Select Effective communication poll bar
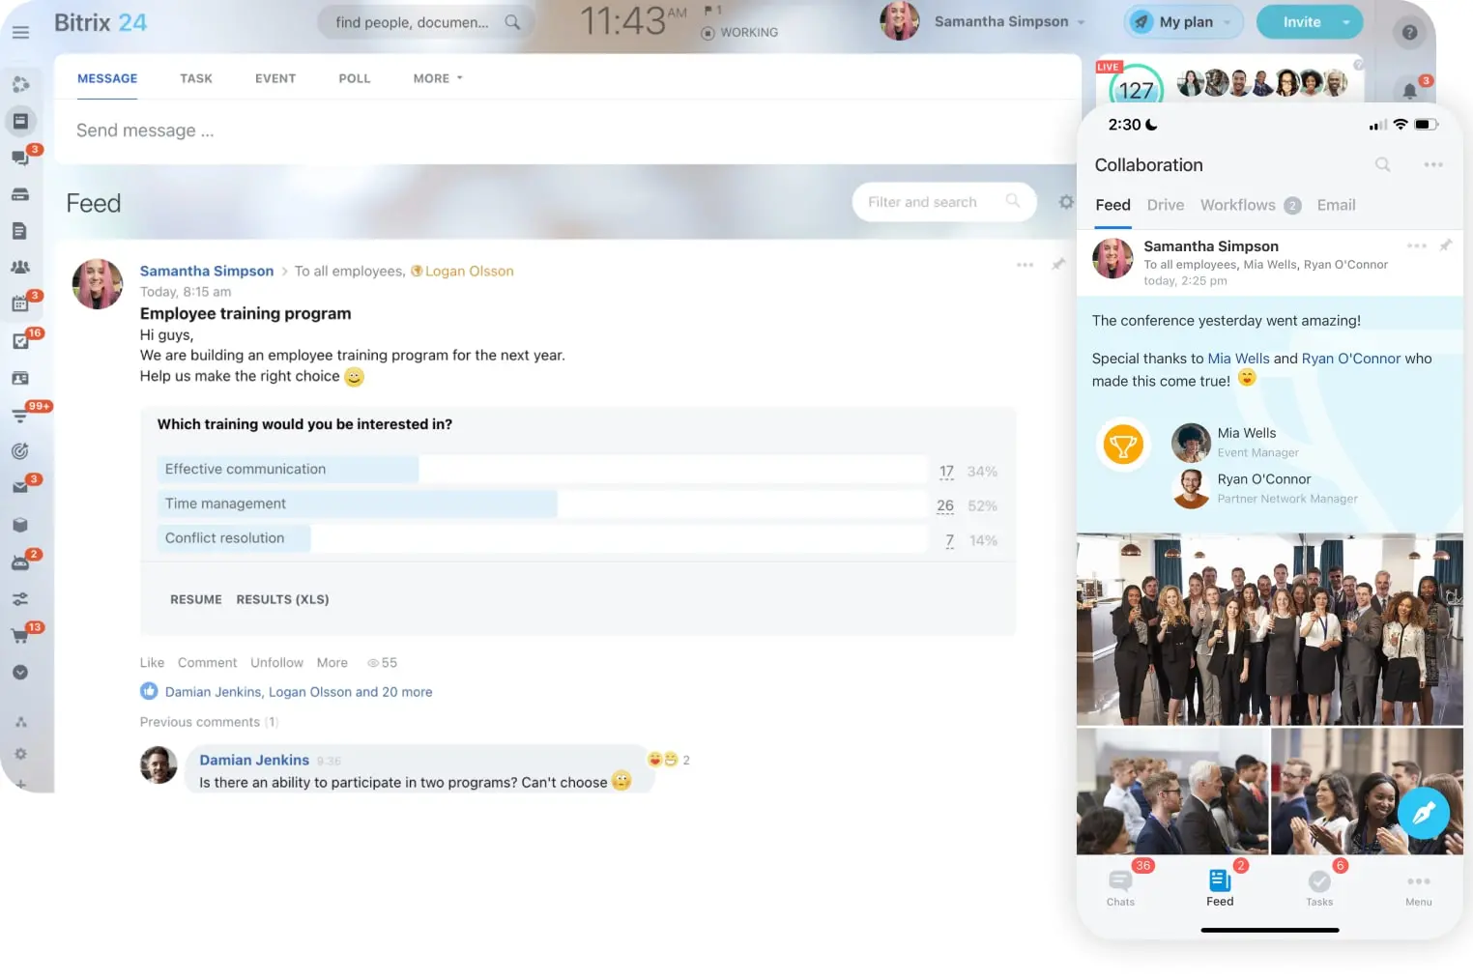The width and height of the screenshot is (1473, 980). pos(541,469)
